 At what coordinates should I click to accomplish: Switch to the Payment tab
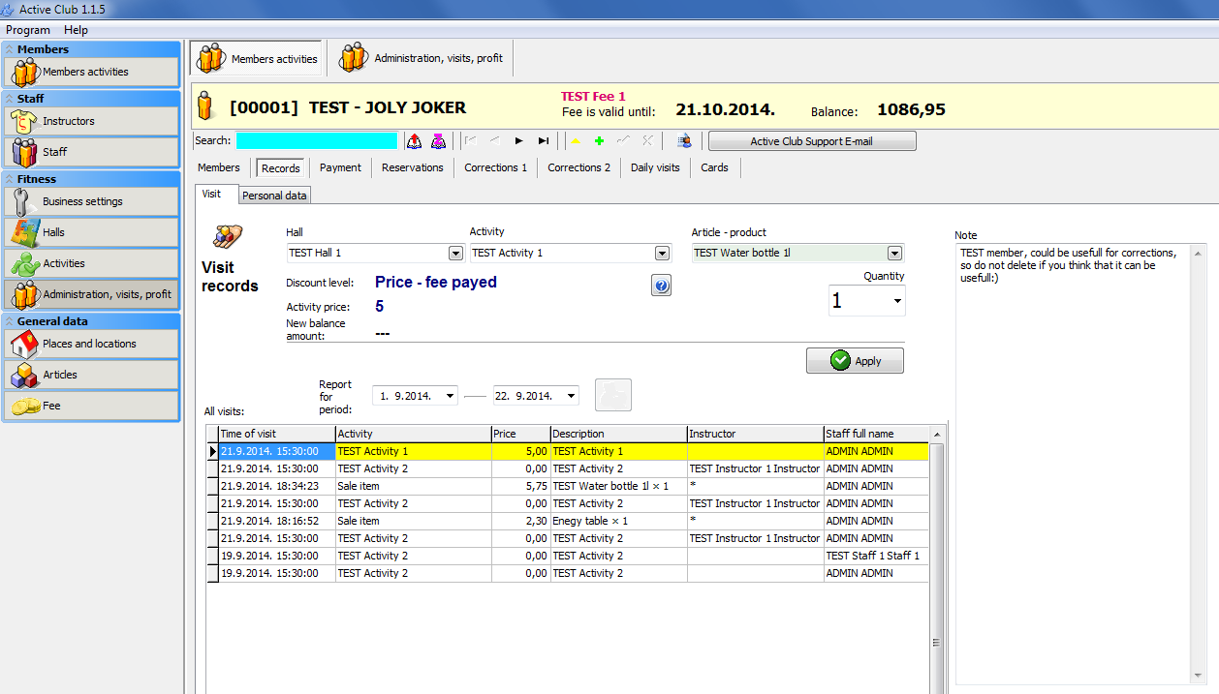(340, 167)
